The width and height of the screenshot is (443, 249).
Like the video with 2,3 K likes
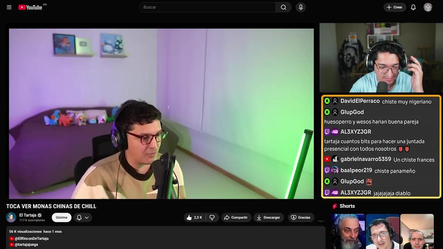tap(195, 218)
